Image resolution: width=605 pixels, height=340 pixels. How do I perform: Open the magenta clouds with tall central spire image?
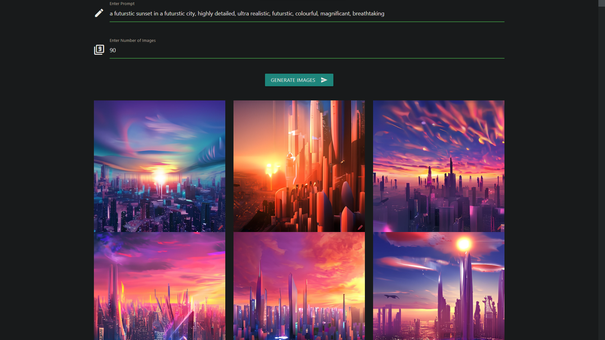(299, 286)
